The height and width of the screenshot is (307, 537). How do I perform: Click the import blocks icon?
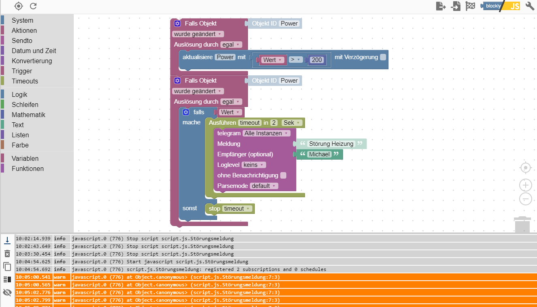(456, 6)
